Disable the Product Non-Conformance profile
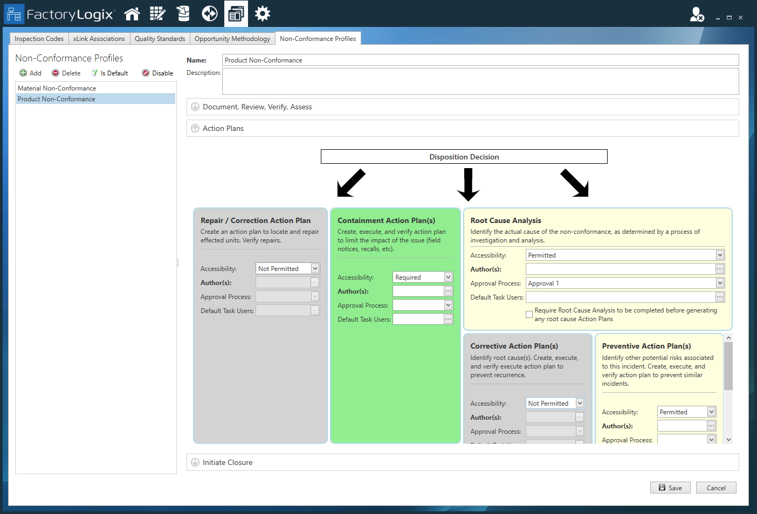The image size is (757, 514). 157,73
